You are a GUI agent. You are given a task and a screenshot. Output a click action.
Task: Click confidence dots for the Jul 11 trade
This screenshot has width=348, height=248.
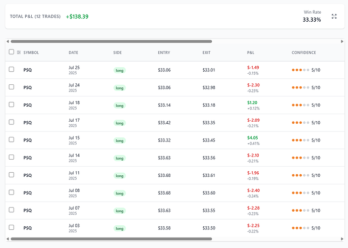pos(301,175)
